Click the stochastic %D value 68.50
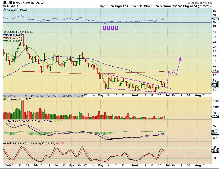The width and height of the screenshot is (219, 169). pyautogui.click(x=60, y=144)
